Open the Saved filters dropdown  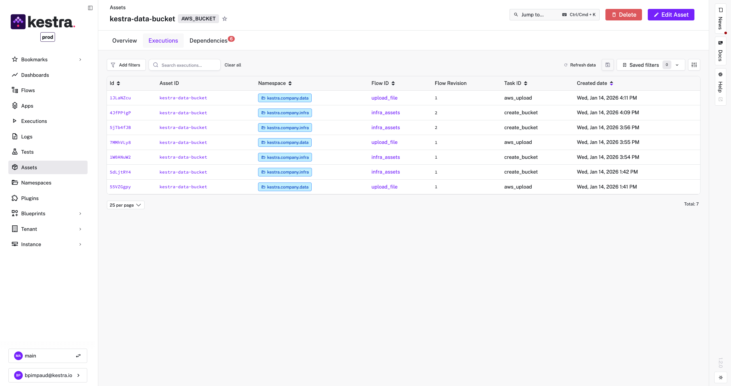651,65
